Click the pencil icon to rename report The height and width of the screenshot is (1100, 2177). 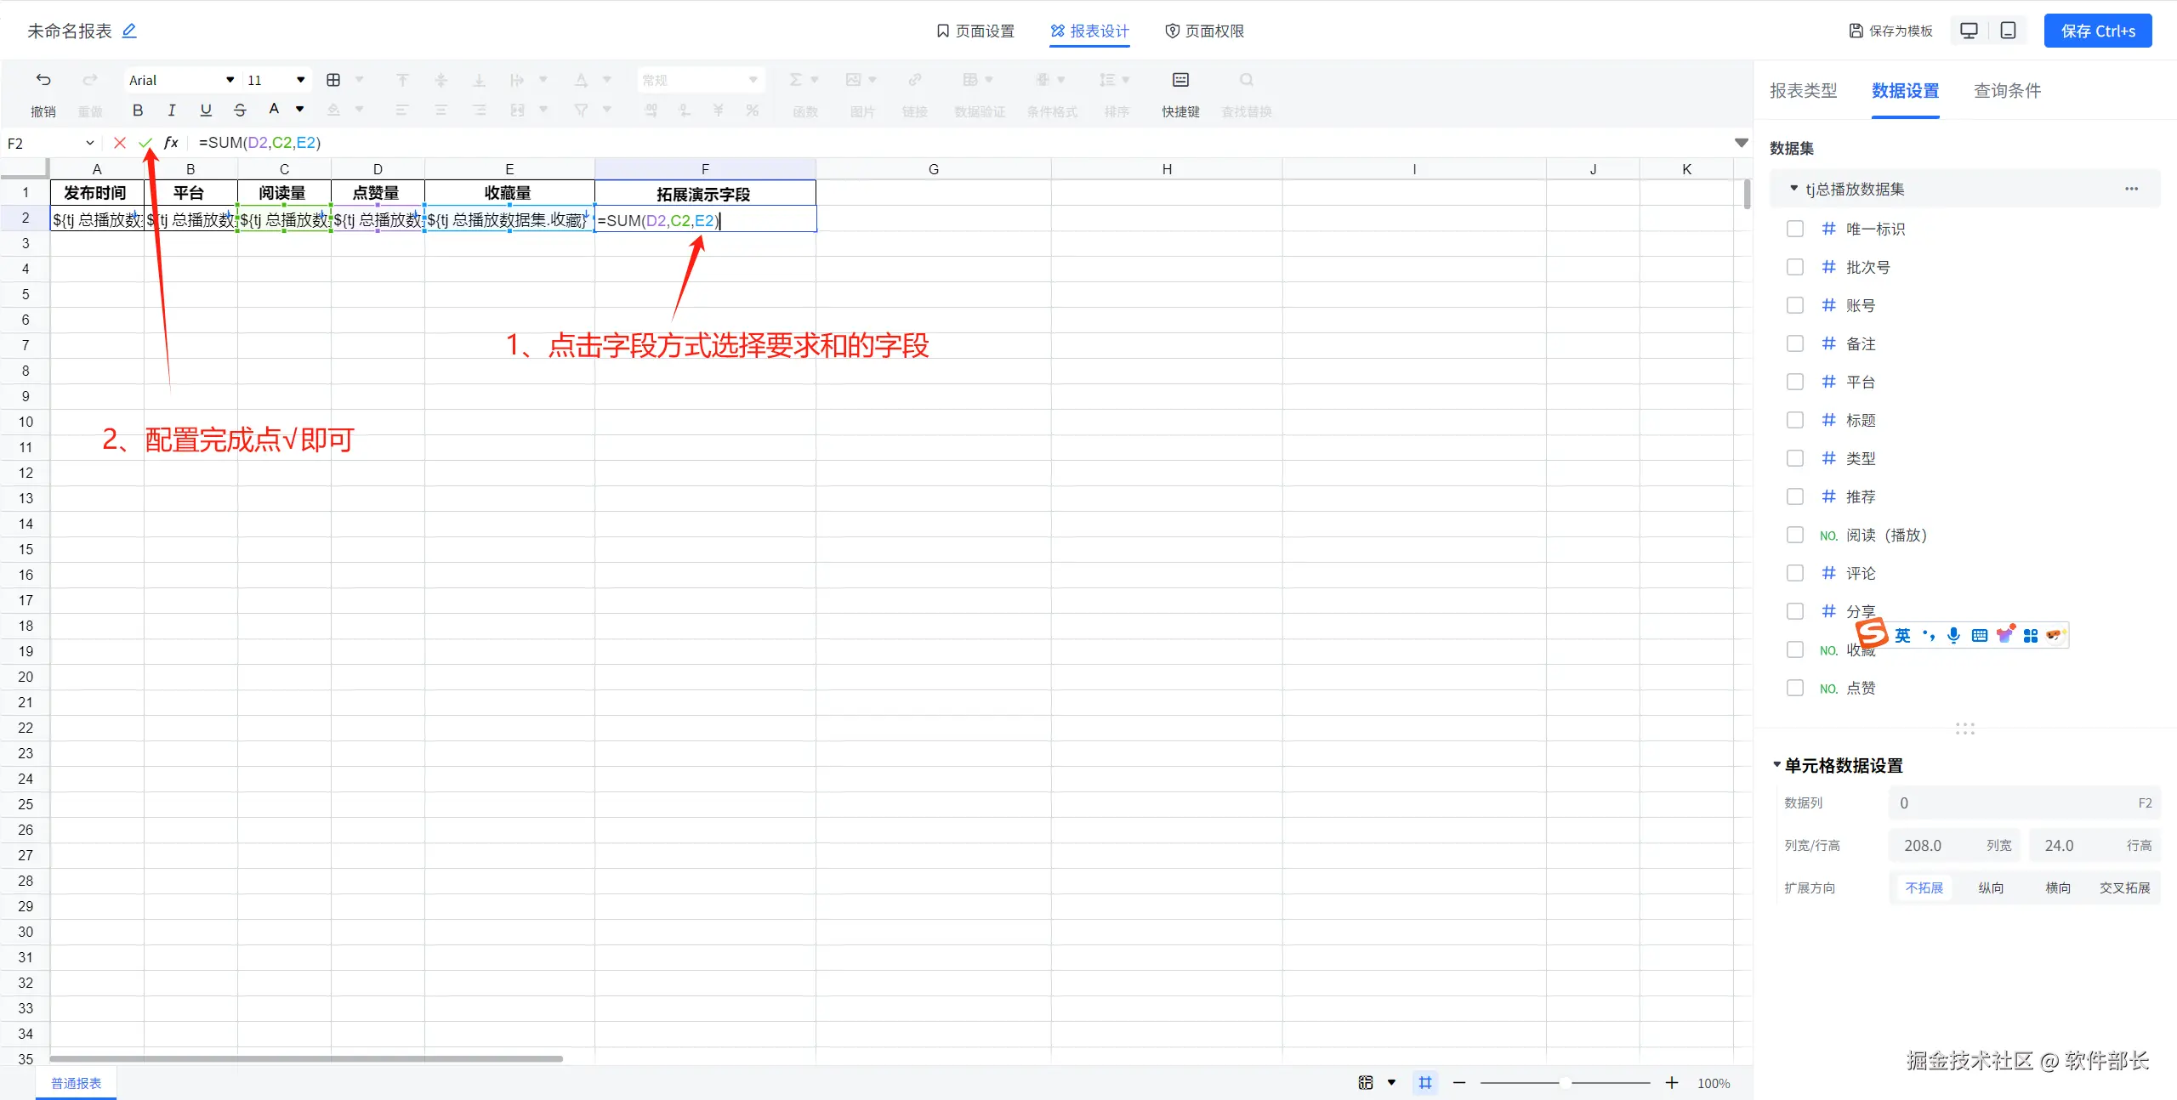[129, 31]
